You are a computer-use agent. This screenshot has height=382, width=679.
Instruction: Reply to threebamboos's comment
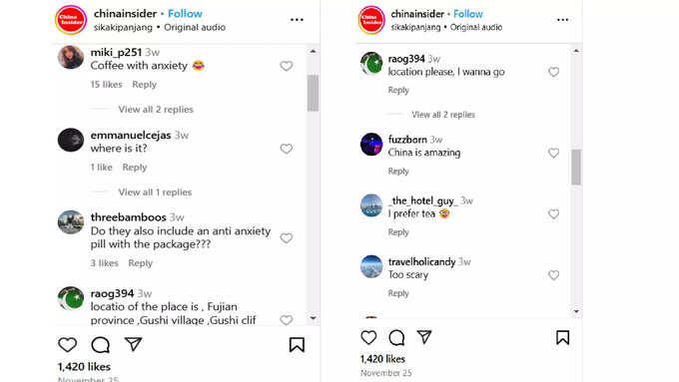(141, 263)
